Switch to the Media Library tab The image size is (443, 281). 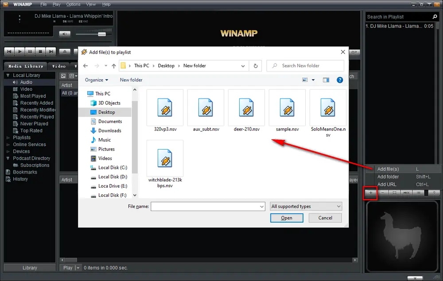pyautogui.click(x=26, y=66)
